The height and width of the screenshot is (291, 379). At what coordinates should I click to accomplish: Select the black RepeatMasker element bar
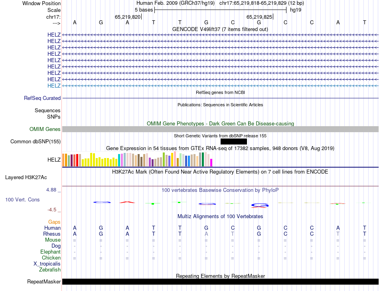[220, 281]
